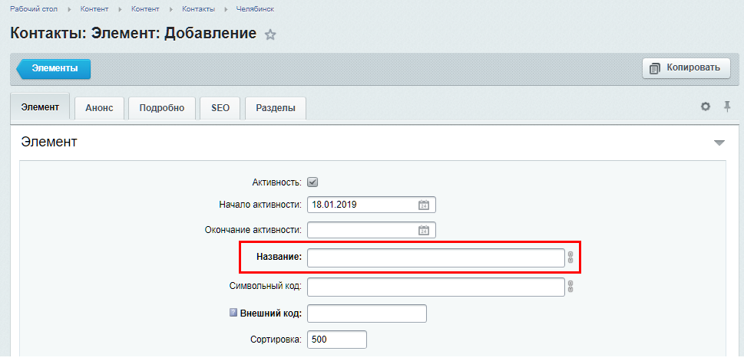Open tab settings via gear icon
Viewport: 744px width, 361px height.
point(705,107)
